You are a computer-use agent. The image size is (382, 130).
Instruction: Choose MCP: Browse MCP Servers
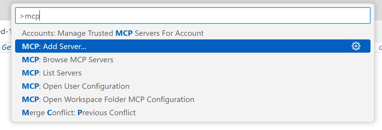tap(68, 60)
